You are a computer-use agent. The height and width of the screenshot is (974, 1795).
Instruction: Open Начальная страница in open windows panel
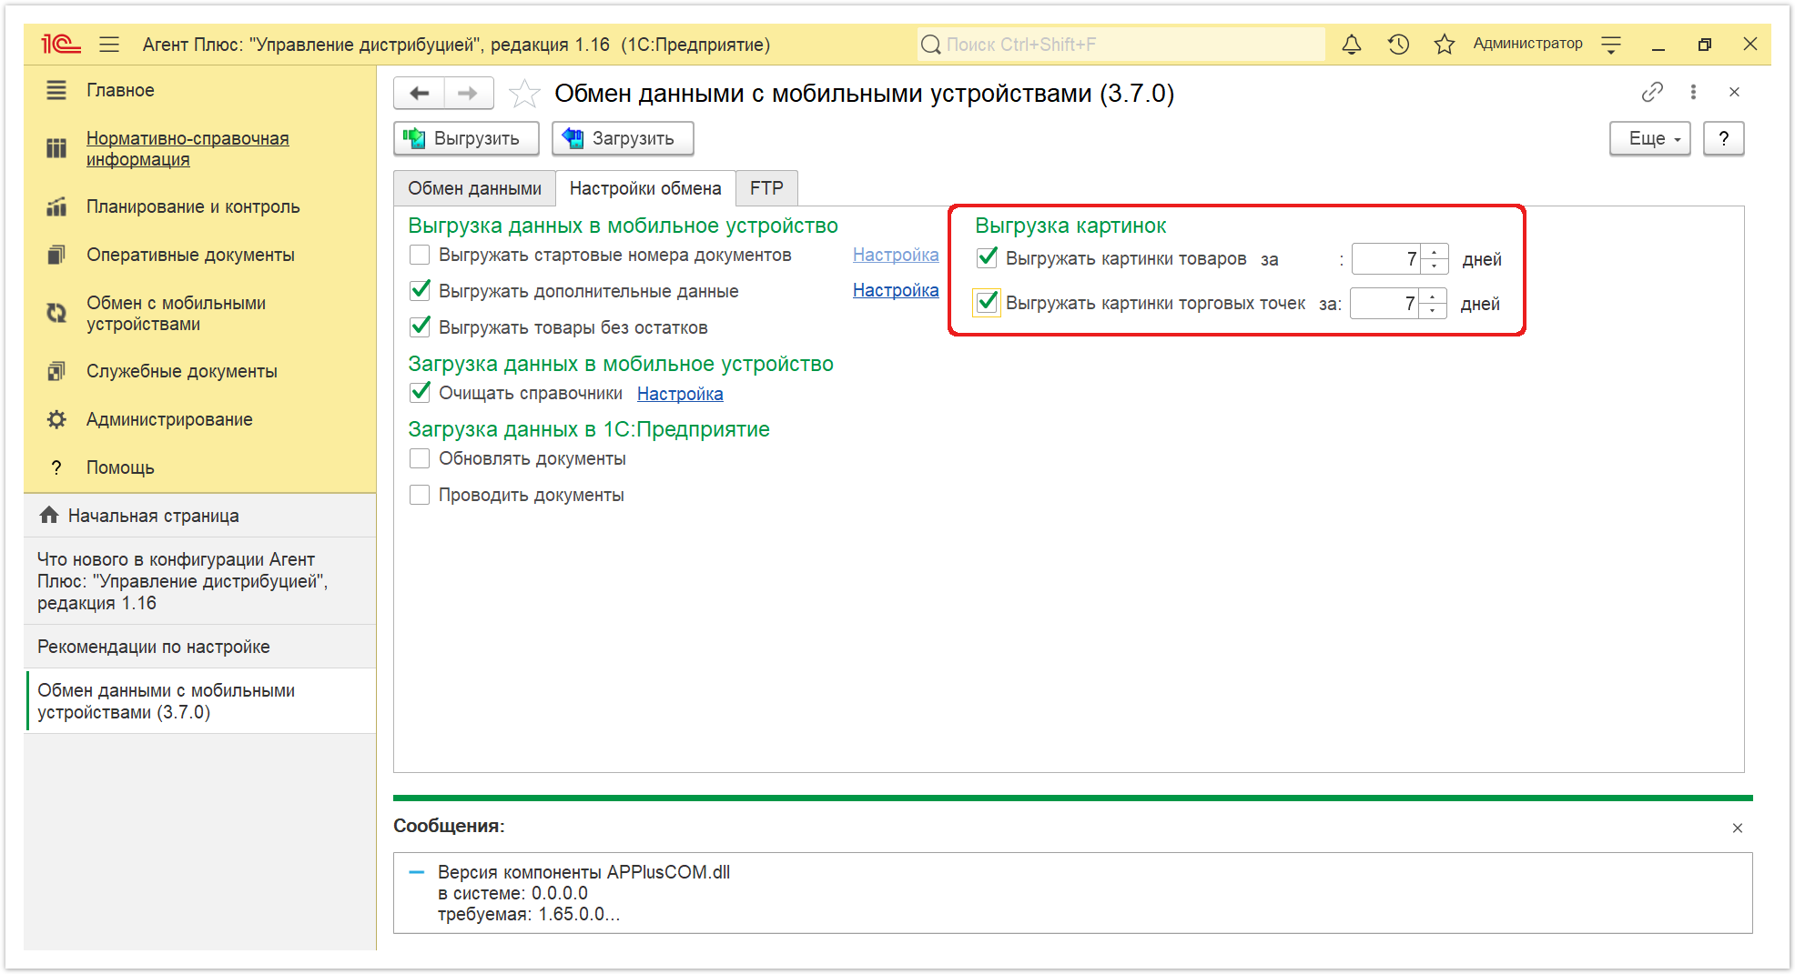[200, 516]
